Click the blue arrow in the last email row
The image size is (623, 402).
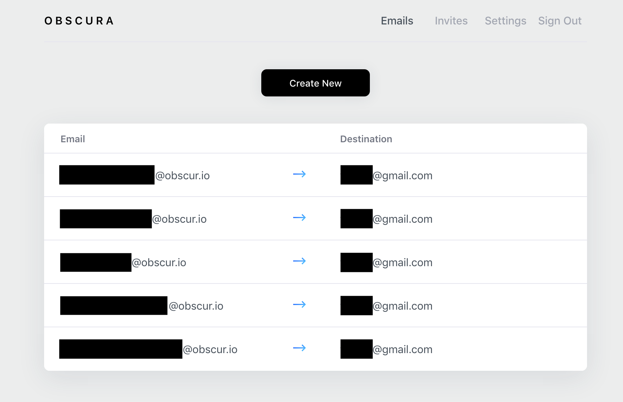click(299, 348)
